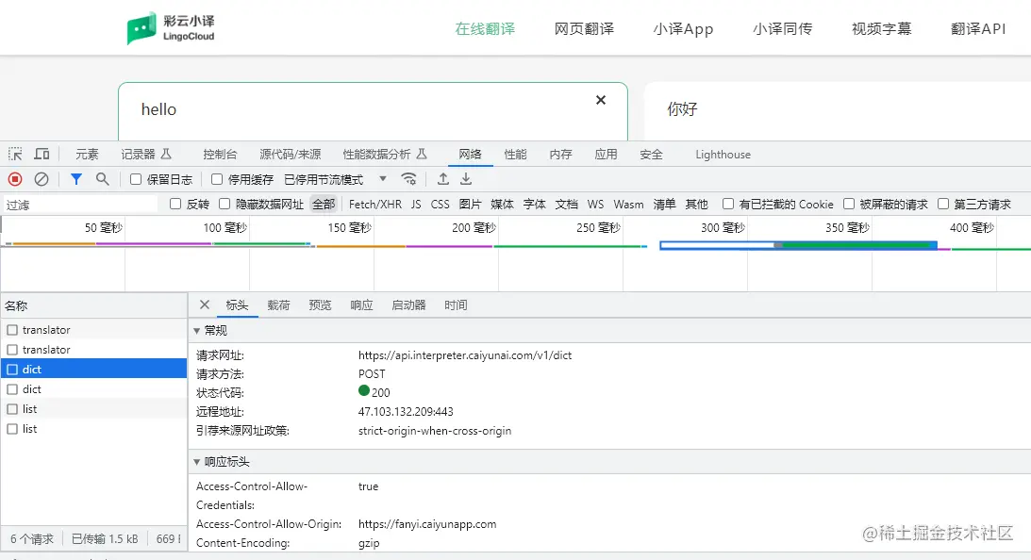1031x560 pixels.
Task: Click the performance insights flask icon
Action: click(x=422, y=154)
